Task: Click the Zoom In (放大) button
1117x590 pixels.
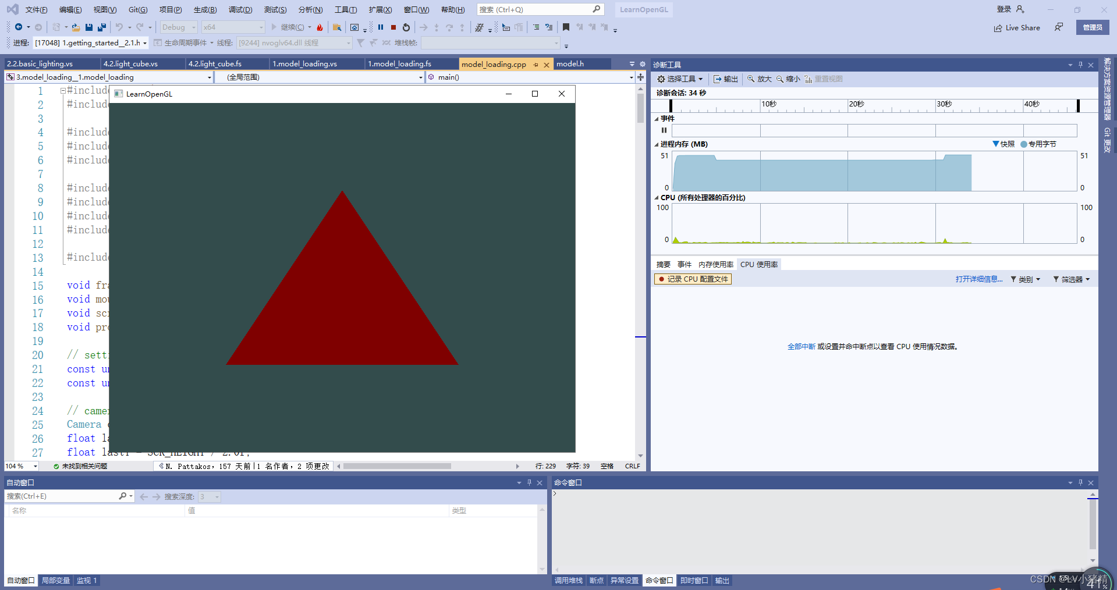Action: pos(760,79)
